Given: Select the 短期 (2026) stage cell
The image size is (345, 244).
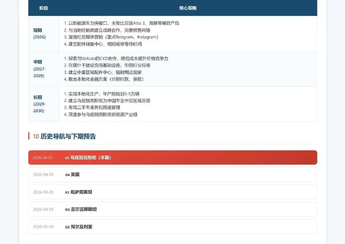Looking at the screenshot, I should point(43,34).
